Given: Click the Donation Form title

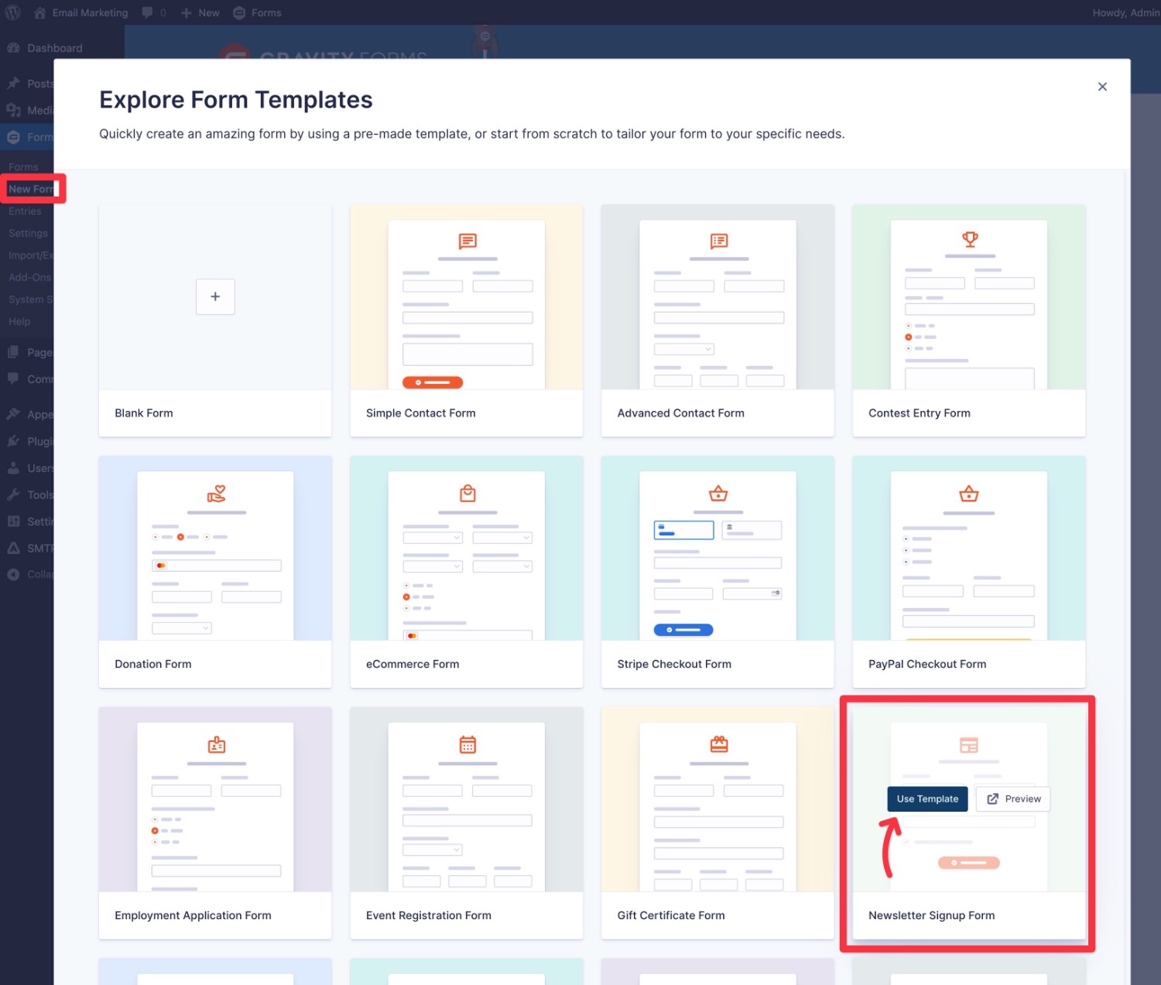Looking at the screenshot, I should click(153, 664).
